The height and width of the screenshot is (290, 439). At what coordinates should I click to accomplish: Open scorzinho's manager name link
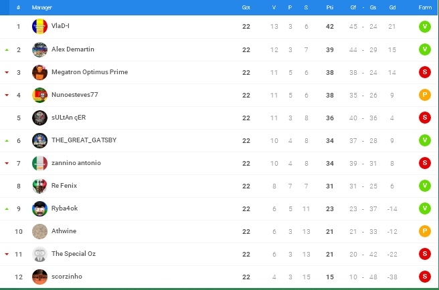66,277
